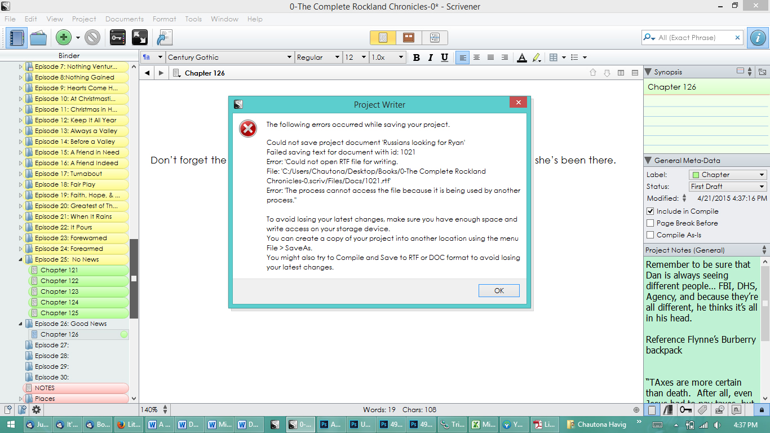Switch to Outliner view mode
This screenshot has width=770, height=433.
click(x=435, y=38)
